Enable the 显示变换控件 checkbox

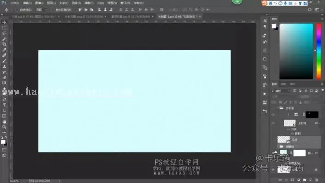tap(53, 10)
